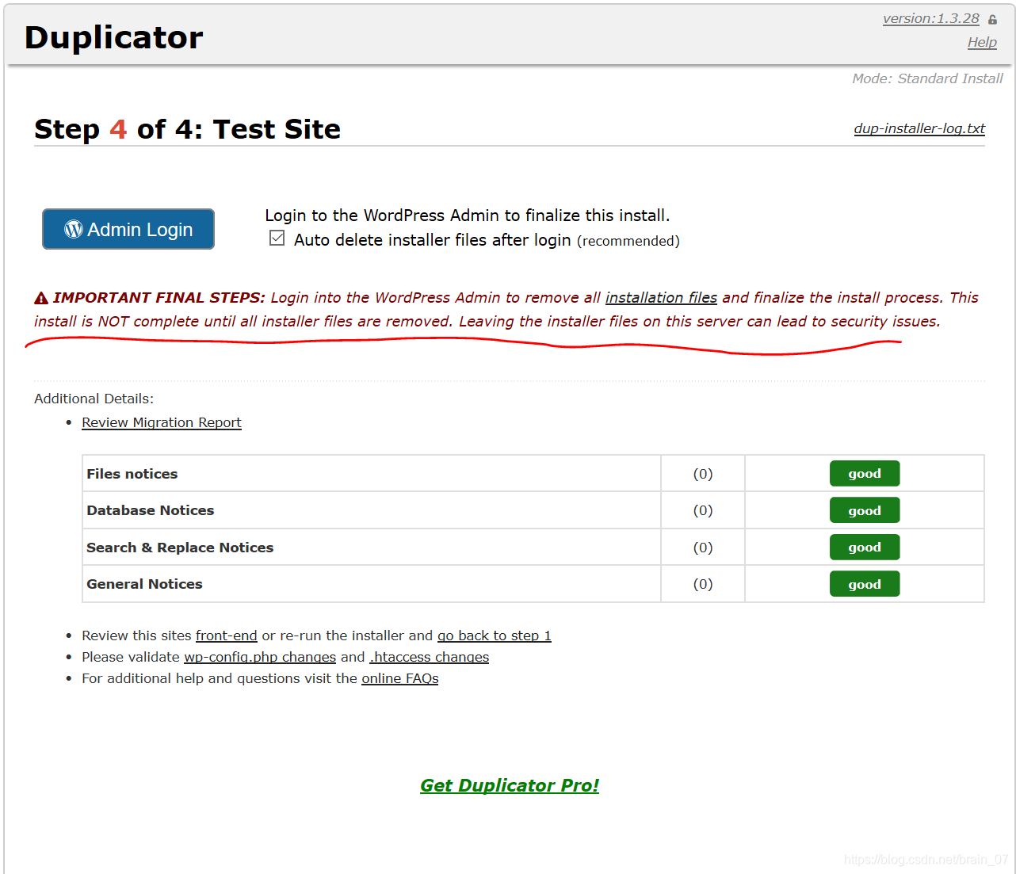Click the warning triangle icon
Image resolution: width=1016 pixels, height=874 pixels.
coord(41,298)
